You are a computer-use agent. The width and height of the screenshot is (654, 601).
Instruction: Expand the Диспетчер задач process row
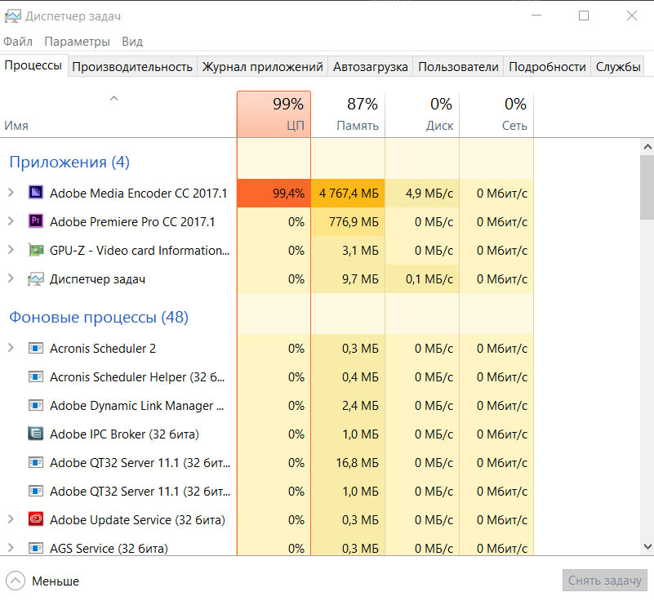11,278
